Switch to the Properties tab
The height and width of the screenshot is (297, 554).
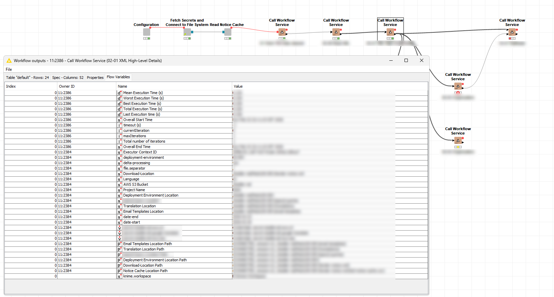[x=95, y=78]
